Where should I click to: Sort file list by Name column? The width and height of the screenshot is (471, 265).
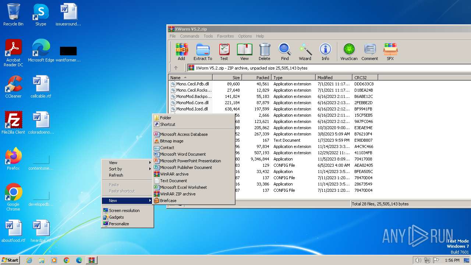click(191, 78)
